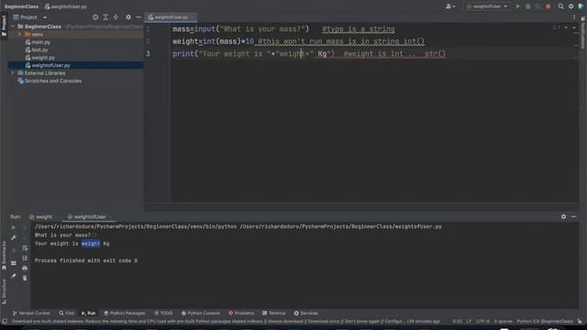587x330 pixels.
Task: Expand all in Project panel toolbar
Action: 105,17
